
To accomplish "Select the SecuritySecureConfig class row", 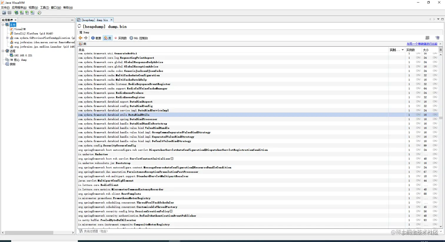I will coord(258,145).
